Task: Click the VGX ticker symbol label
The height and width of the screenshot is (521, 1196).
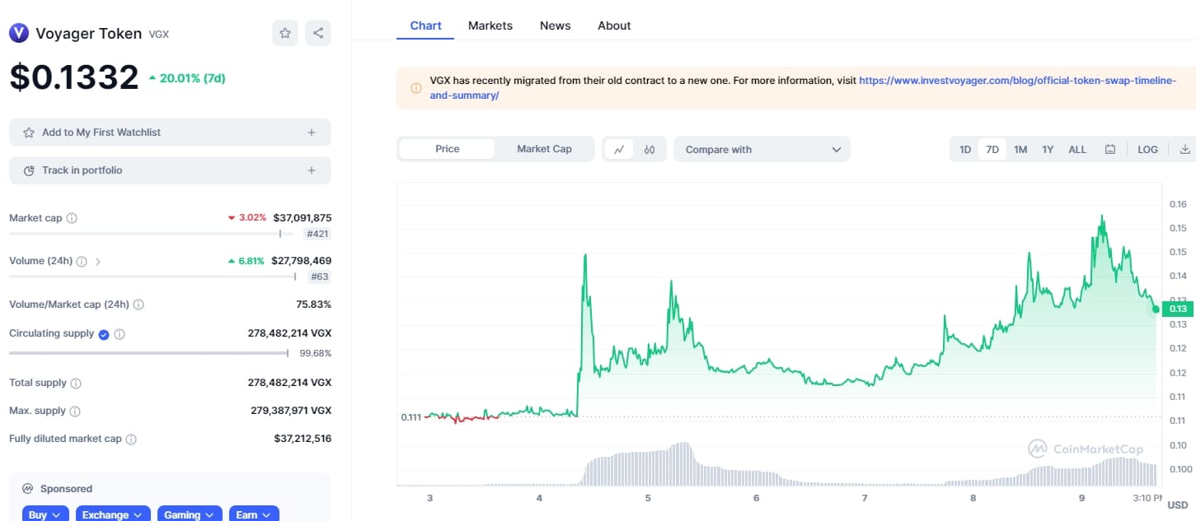Action: pyautogui.click(x=158, y=35)
